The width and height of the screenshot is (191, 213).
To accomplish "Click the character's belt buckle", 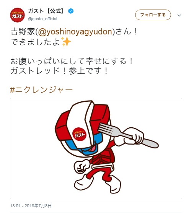I will (x=103, y=166).
